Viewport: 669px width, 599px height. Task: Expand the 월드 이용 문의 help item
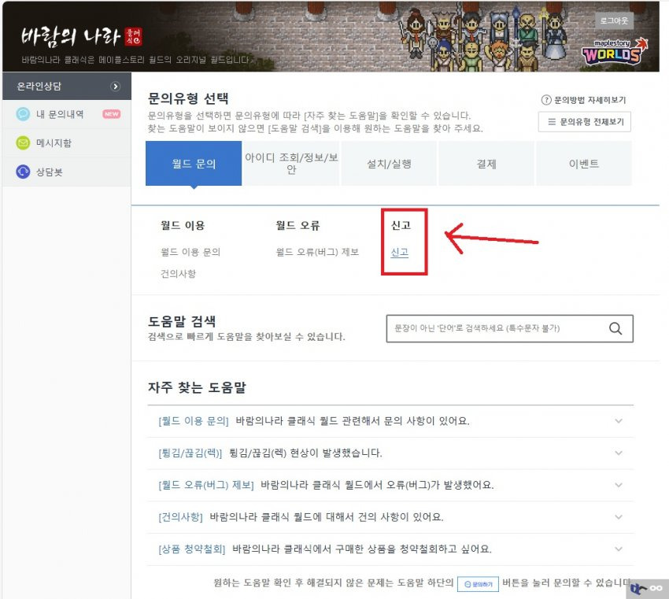[390, 421]
